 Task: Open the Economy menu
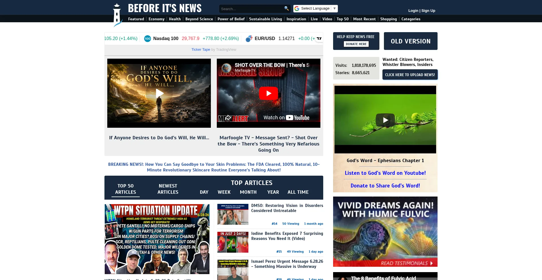(x=156, y=19)
